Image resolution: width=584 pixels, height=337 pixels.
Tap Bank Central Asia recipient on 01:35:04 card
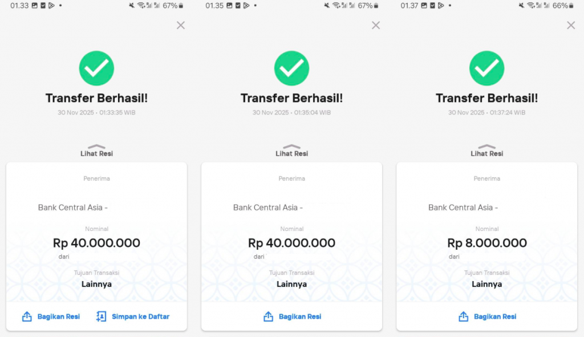pyautogui.click(x=268, y=208)
